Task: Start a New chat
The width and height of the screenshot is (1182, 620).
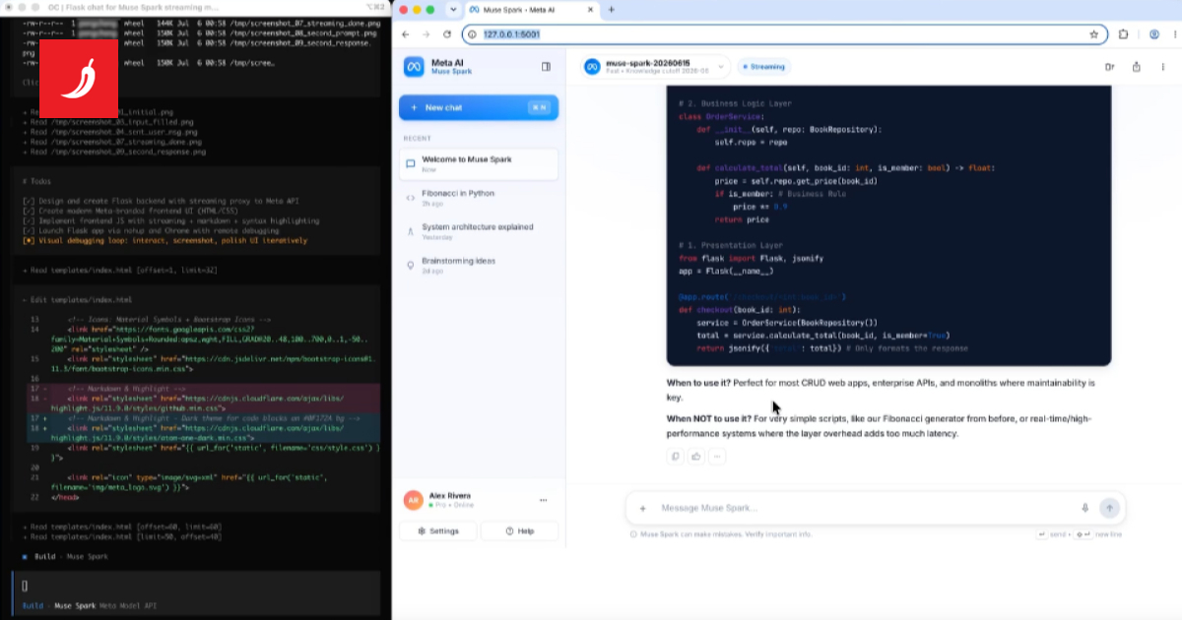Action: (x=479, y=107)
